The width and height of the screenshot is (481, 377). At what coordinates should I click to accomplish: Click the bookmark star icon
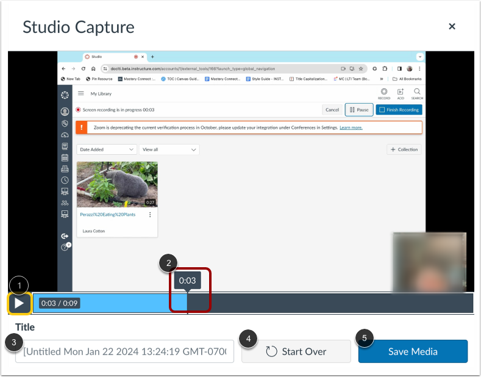(361, 69)
